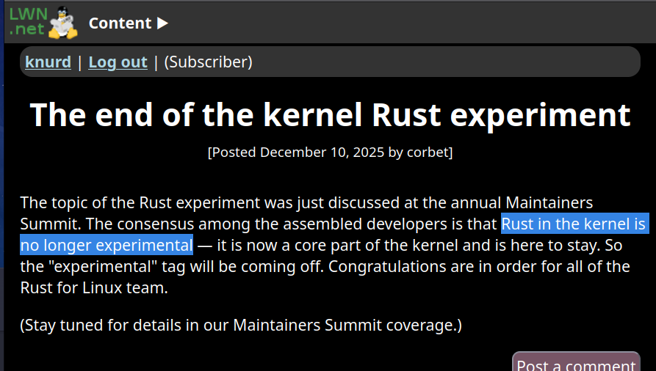Image resolution: width=656 pixels, height=371 pixels.
Task: Click the Log out link
Action: coord(118,62)
